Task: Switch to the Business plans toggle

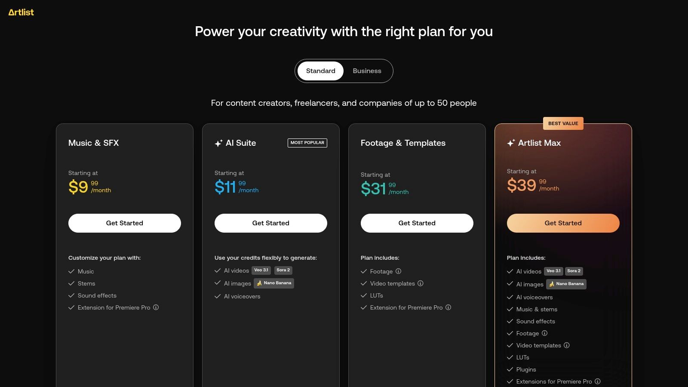Action: [x=367, y=71]
